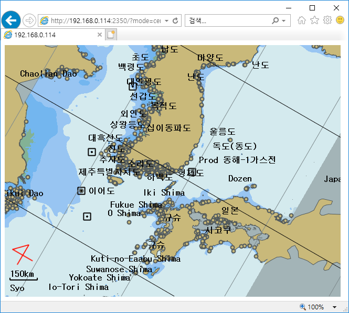Viewport: 349px width, 313px height.
Task: Click into the URL address field
Action: 105,21
